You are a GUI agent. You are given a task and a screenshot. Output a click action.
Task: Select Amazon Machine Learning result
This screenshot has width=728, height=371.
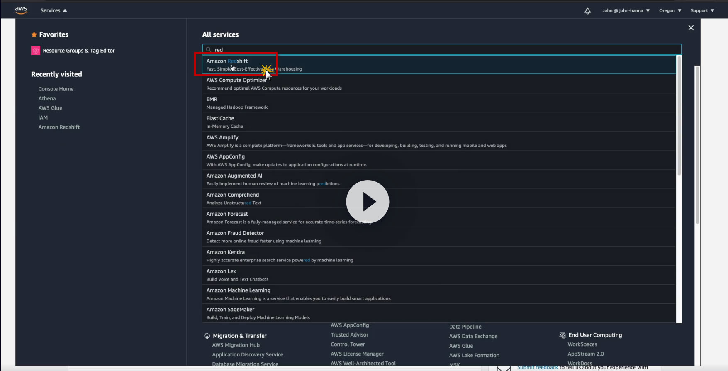[x=439, y=294]
